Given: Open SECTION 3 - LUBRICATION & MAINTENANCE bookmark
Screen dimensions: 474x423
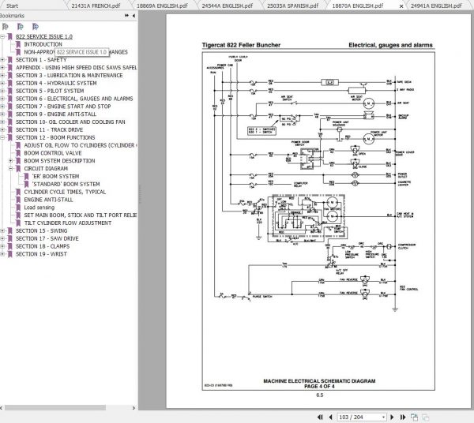Looking at the screenshot, I should (x=70, y=76).
